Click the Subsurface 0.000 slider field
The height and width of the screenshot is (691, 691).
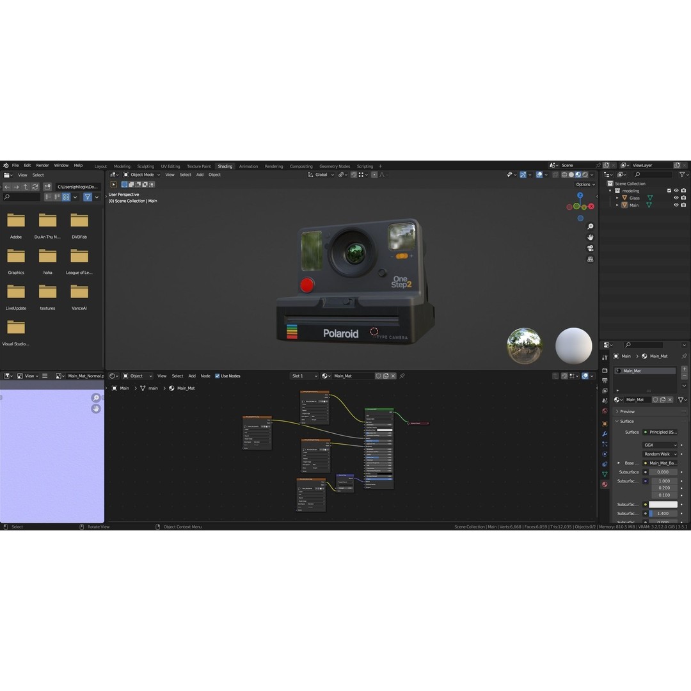pyautogui.click(x=663, y=472)
